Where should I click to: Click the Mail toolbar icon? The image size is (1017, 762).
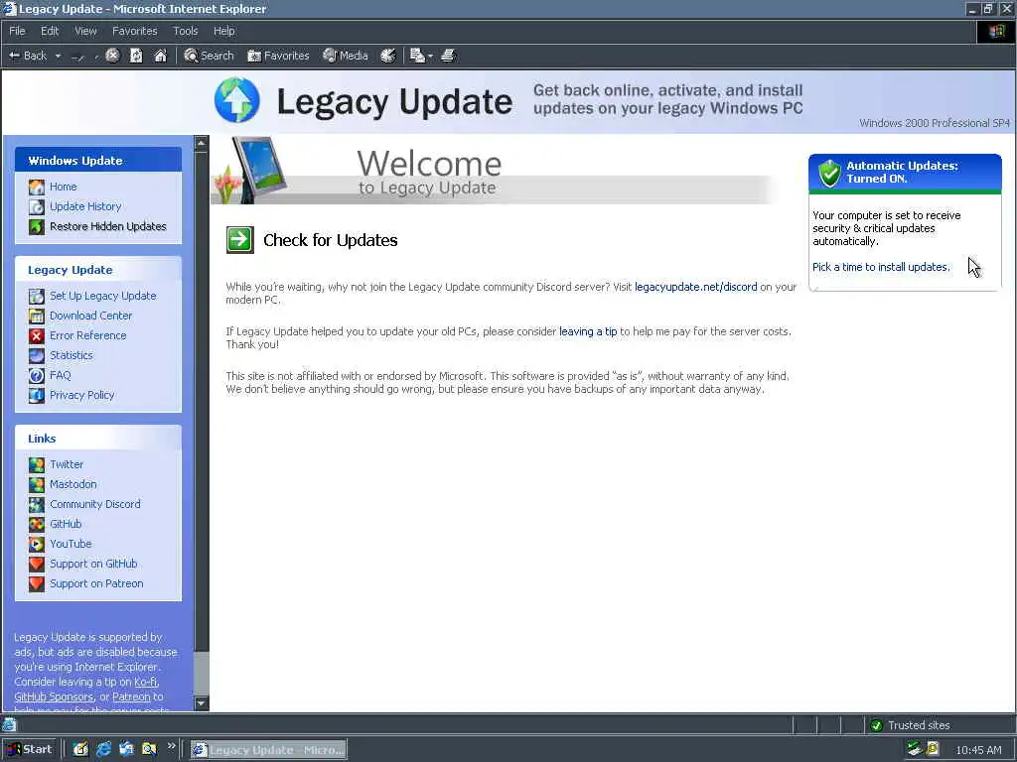point(417,56)
